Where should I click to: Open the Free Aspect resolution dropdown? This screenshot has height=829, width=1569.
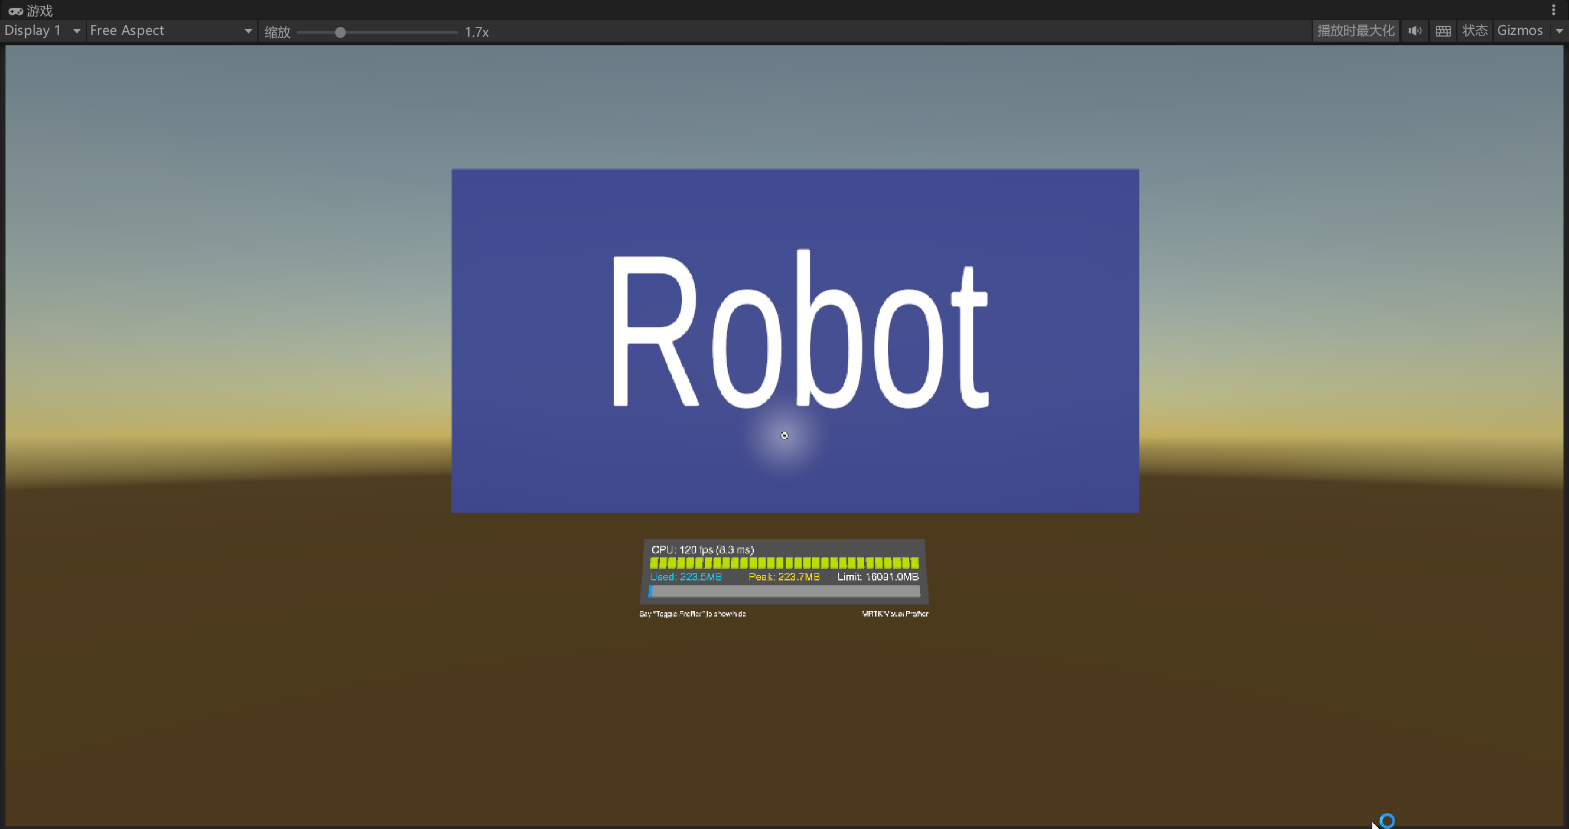(x=171, y=31)
